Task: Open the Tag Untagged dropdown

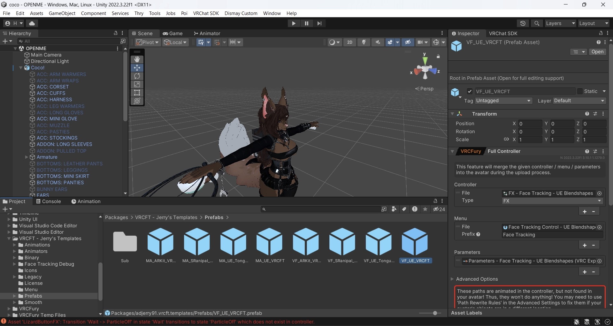Action: tap(503, 101)
